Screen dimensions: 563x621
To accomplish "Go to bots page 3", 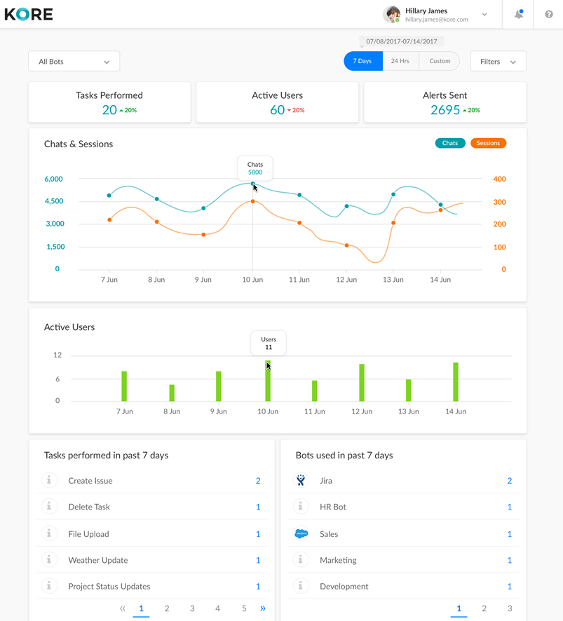I will (510, 608).
